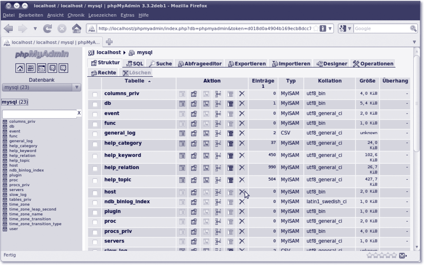Click the Tabelle column header to sort
The width and height of the screenshot is (424, 265).
tap(134, 81)
